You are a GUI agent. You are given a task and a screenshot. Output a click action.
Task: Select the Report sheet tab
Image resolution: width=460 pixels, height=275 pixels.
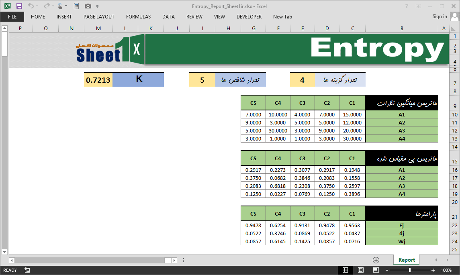(x=407, y=260)
